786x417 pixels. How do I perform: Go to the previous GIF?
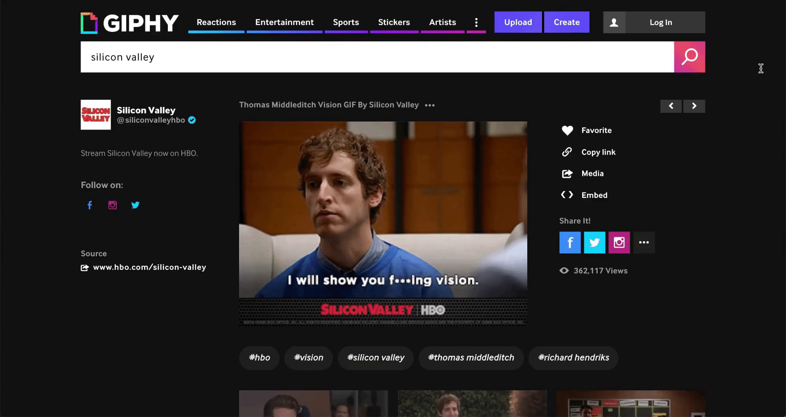click(671, 106)
